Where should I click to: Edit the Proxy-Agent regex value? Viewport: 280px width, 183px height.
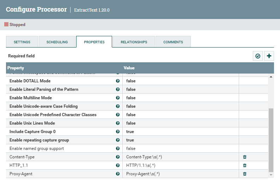180,174
